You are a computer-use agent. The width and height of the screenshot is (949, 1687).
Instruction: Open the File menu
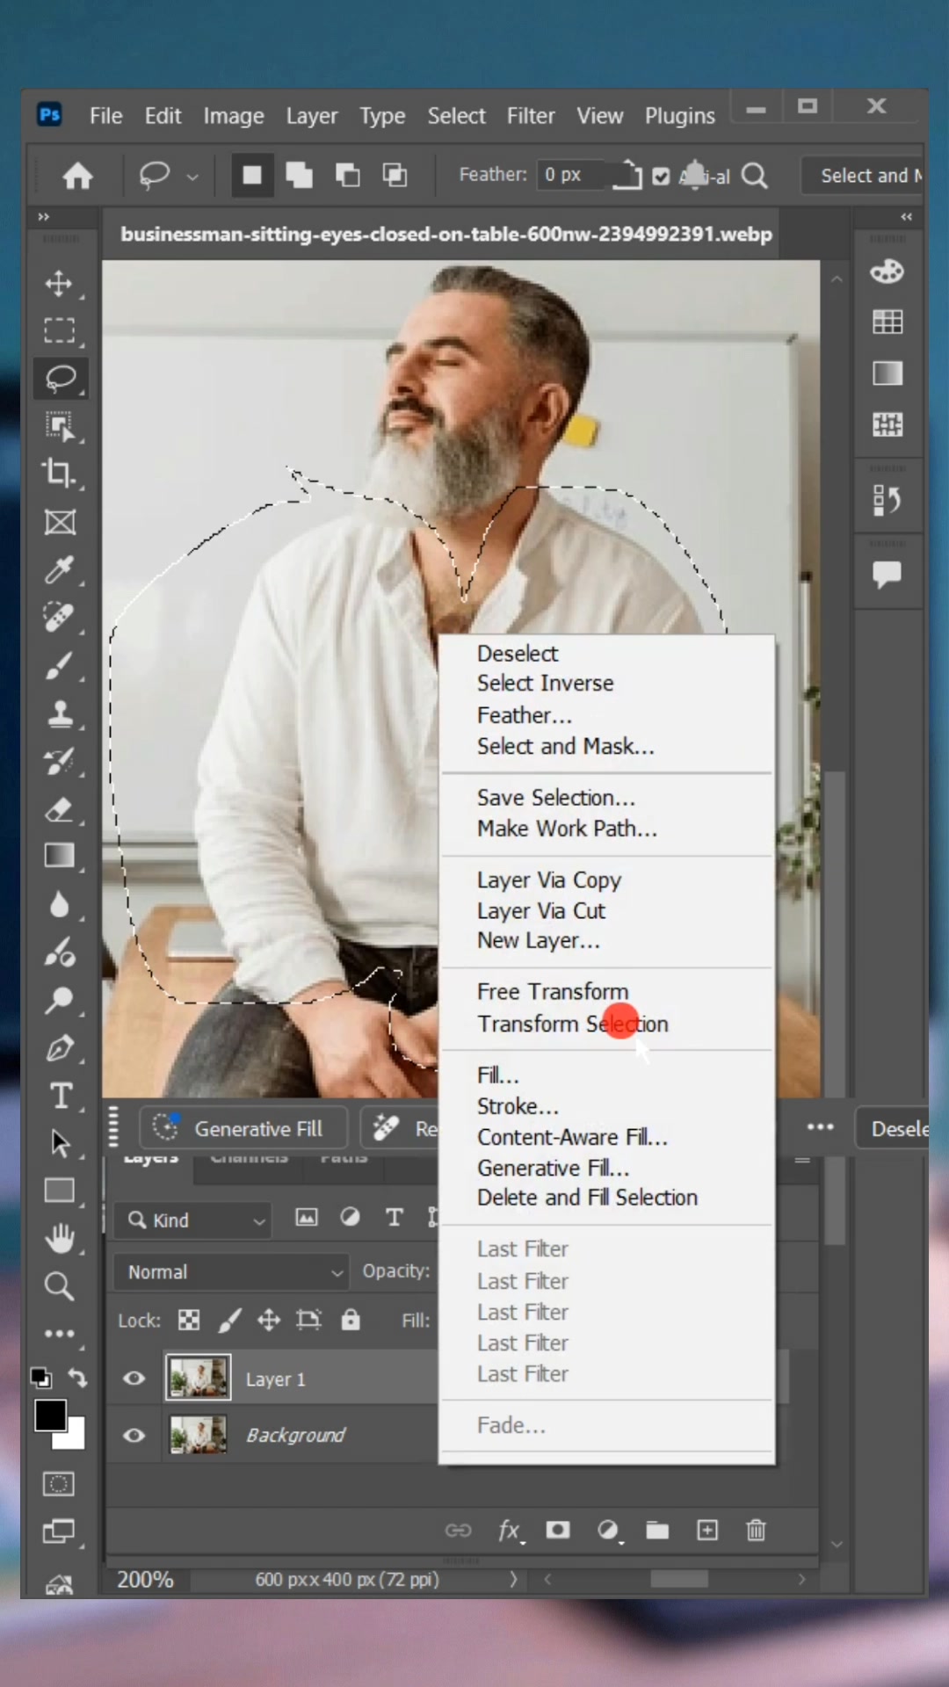105,116
